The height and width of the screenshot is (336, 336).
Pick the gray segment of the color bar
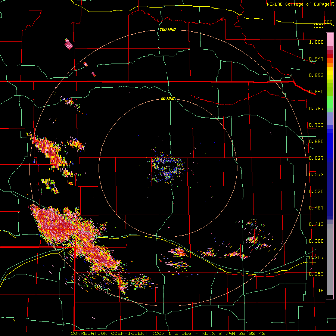(x=330, y=259)
